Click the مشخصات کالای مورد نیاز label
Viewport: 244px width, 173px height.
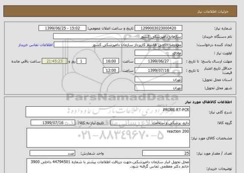(x=211, y=138)
